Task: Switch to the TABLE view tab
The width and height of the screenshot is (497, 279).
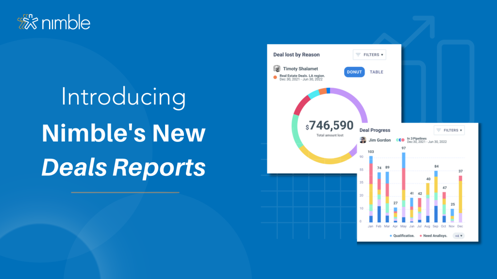Action: tap(376, 72)
